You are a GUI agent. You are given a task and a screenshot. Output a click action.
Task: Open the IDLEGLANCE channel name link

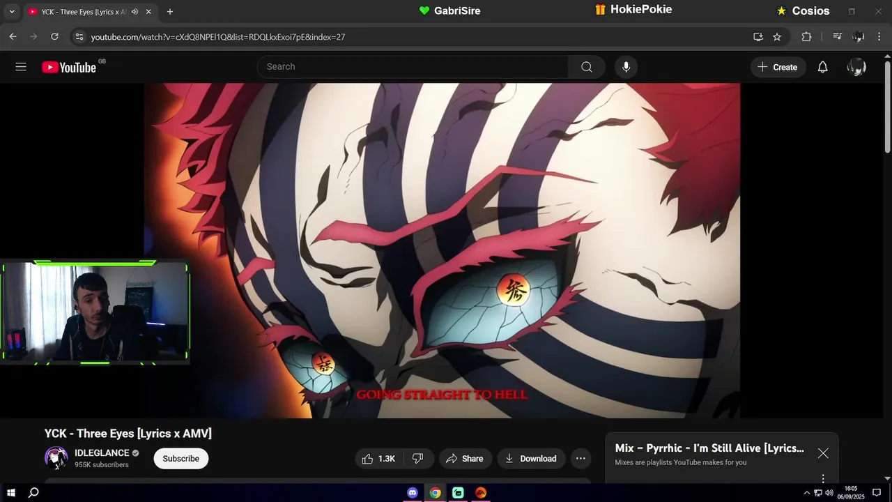point(102,453)
